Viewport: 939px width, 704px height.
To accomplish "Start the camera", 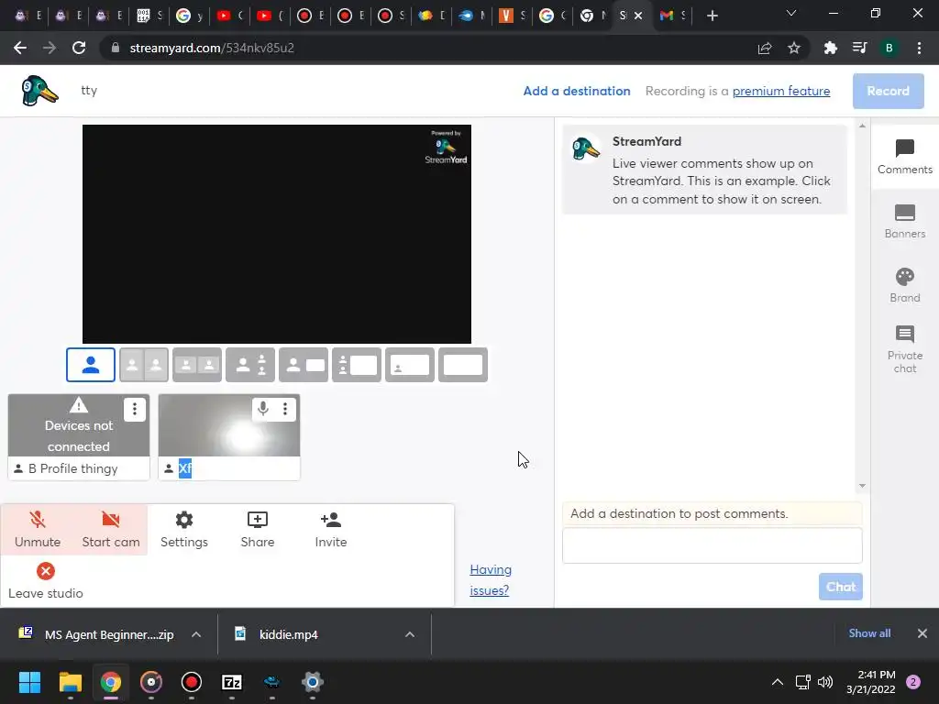I will pos(111,530).
